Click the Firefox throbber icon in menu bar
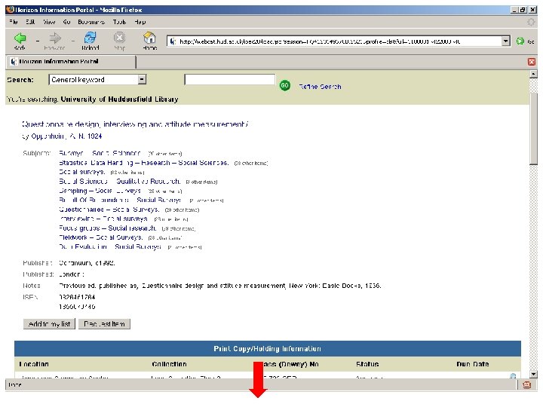 coord(530,22)
